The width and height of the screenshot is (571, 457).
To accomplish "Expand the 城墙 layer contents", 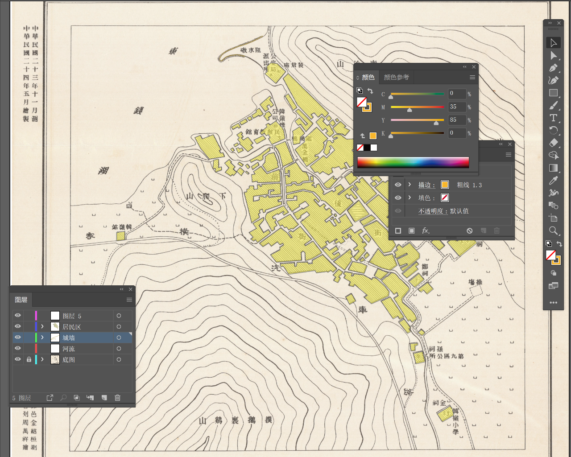I will coord(42,338).
